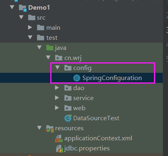Click the src folder icon
This screenshot has height=156, width=168.
(32, 18)
